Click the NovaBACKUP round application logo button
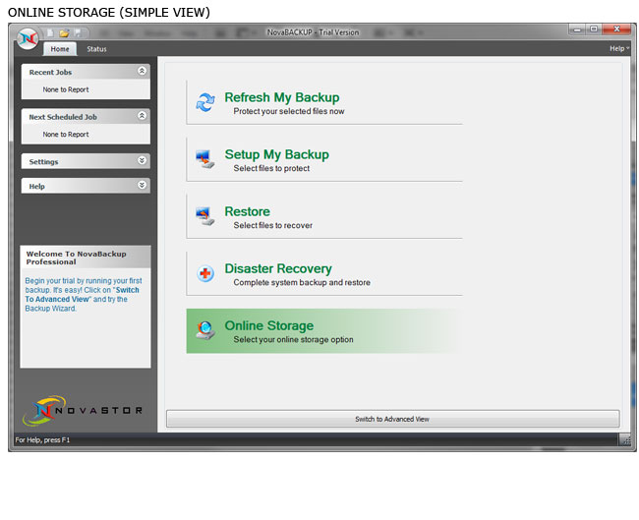The height and width of the screenshot is (520, 639). pos(27,38)
